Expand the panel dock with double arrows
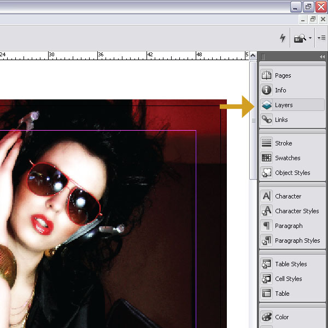 [322, 57]
